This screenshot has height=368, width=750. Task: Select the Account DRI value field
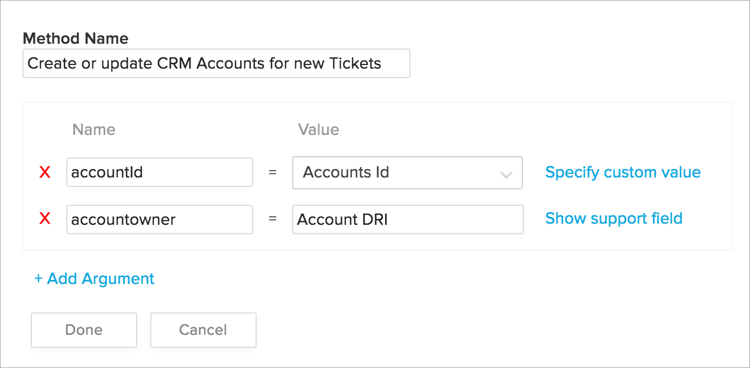[407, 219]
